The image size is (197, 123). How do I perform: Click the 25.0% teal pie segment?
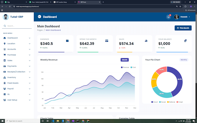click(162, 93)
